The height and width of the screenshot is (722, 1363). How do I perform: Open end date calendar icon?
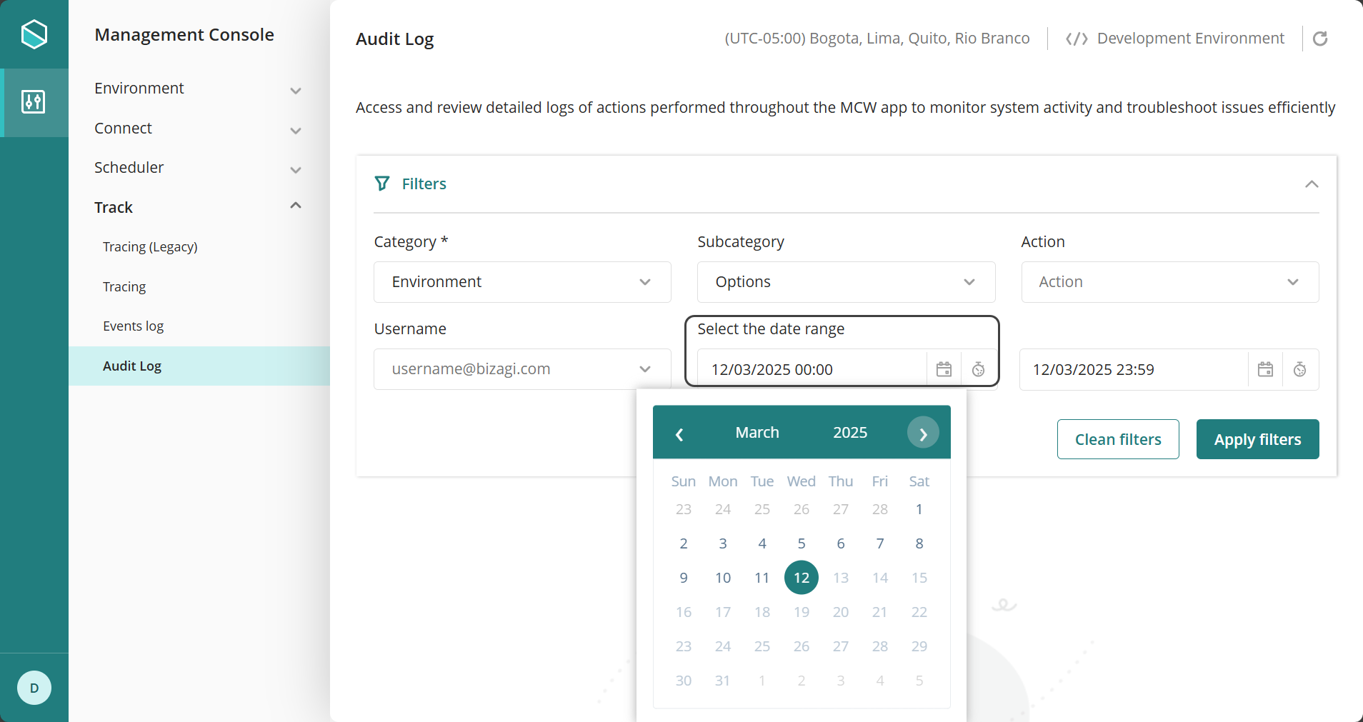[x=1265, y=369]
